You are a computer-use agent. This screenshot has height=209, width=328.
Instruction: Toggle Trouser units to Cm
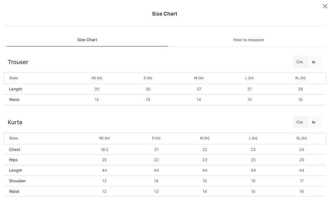(x=300, y=62)
